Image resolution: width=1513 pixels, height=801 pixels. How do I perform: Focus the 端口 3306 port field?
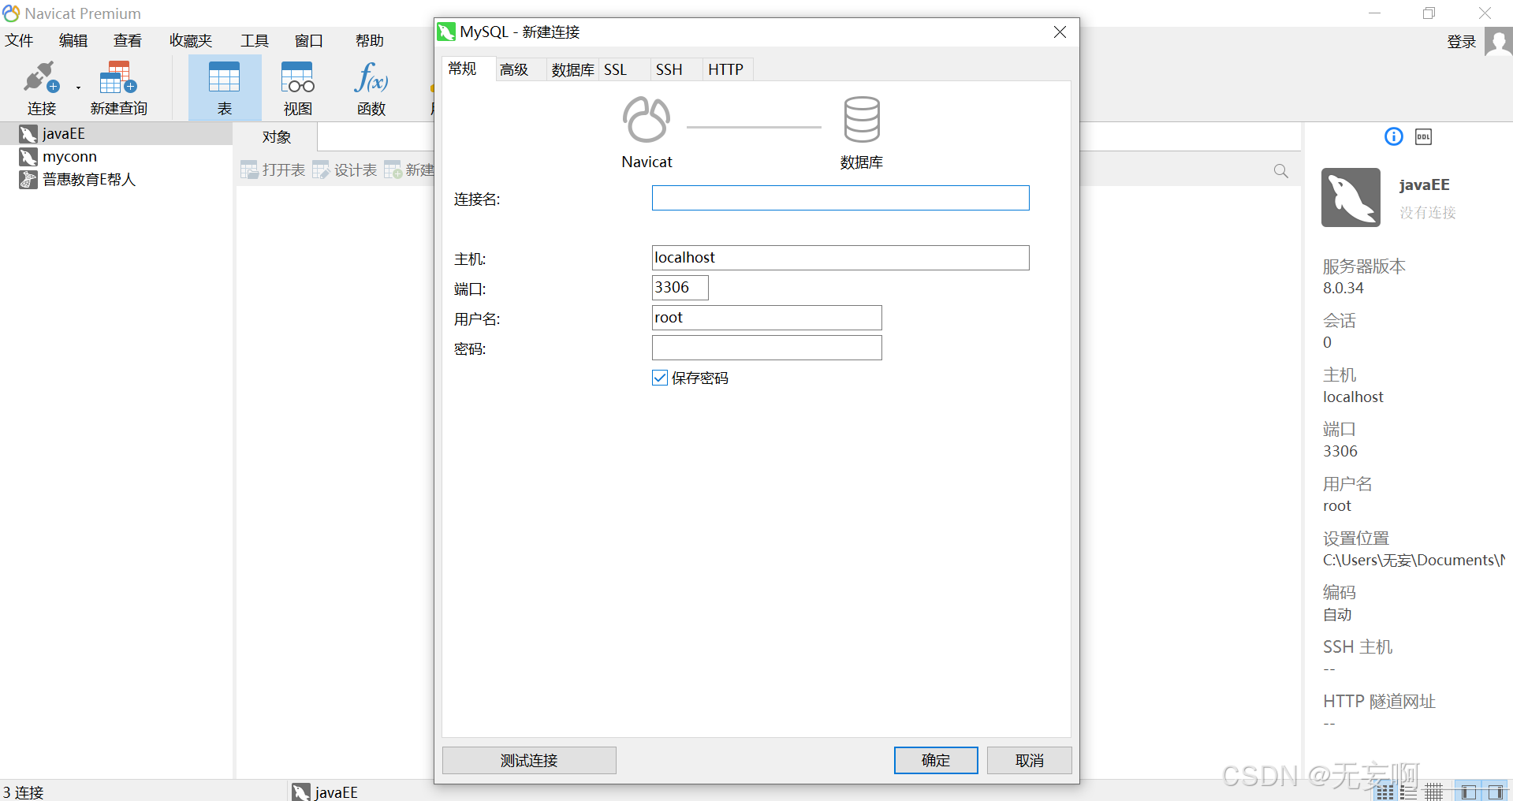(680, 288)
